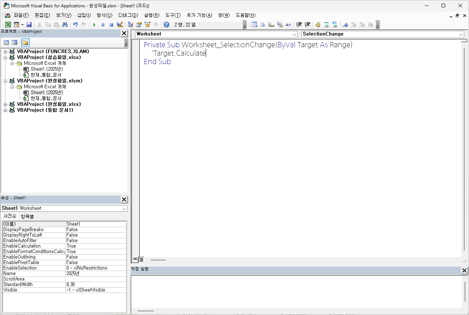The height and width of the screenshot is (315, 469).
Task: Open the Sheet1 Worksheet properties dropdown
Action: pos(124,208)
